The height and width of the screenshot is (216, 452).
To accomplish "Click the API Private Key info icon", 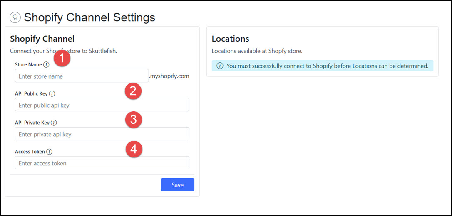I will (x=54, y=123).
